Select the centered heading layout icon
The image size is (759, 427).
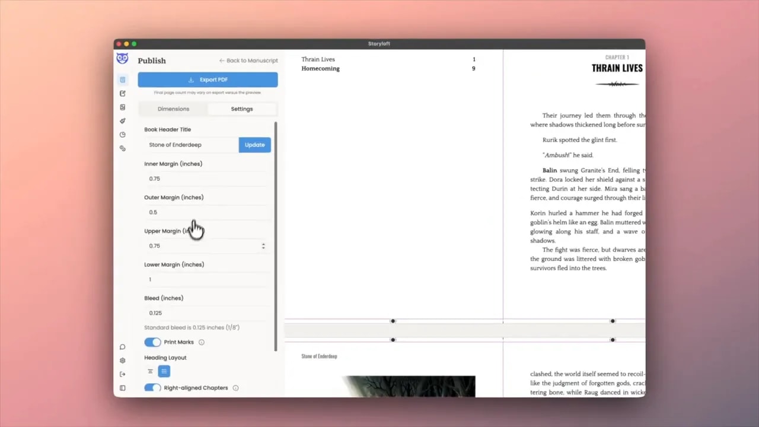(150, 372)
